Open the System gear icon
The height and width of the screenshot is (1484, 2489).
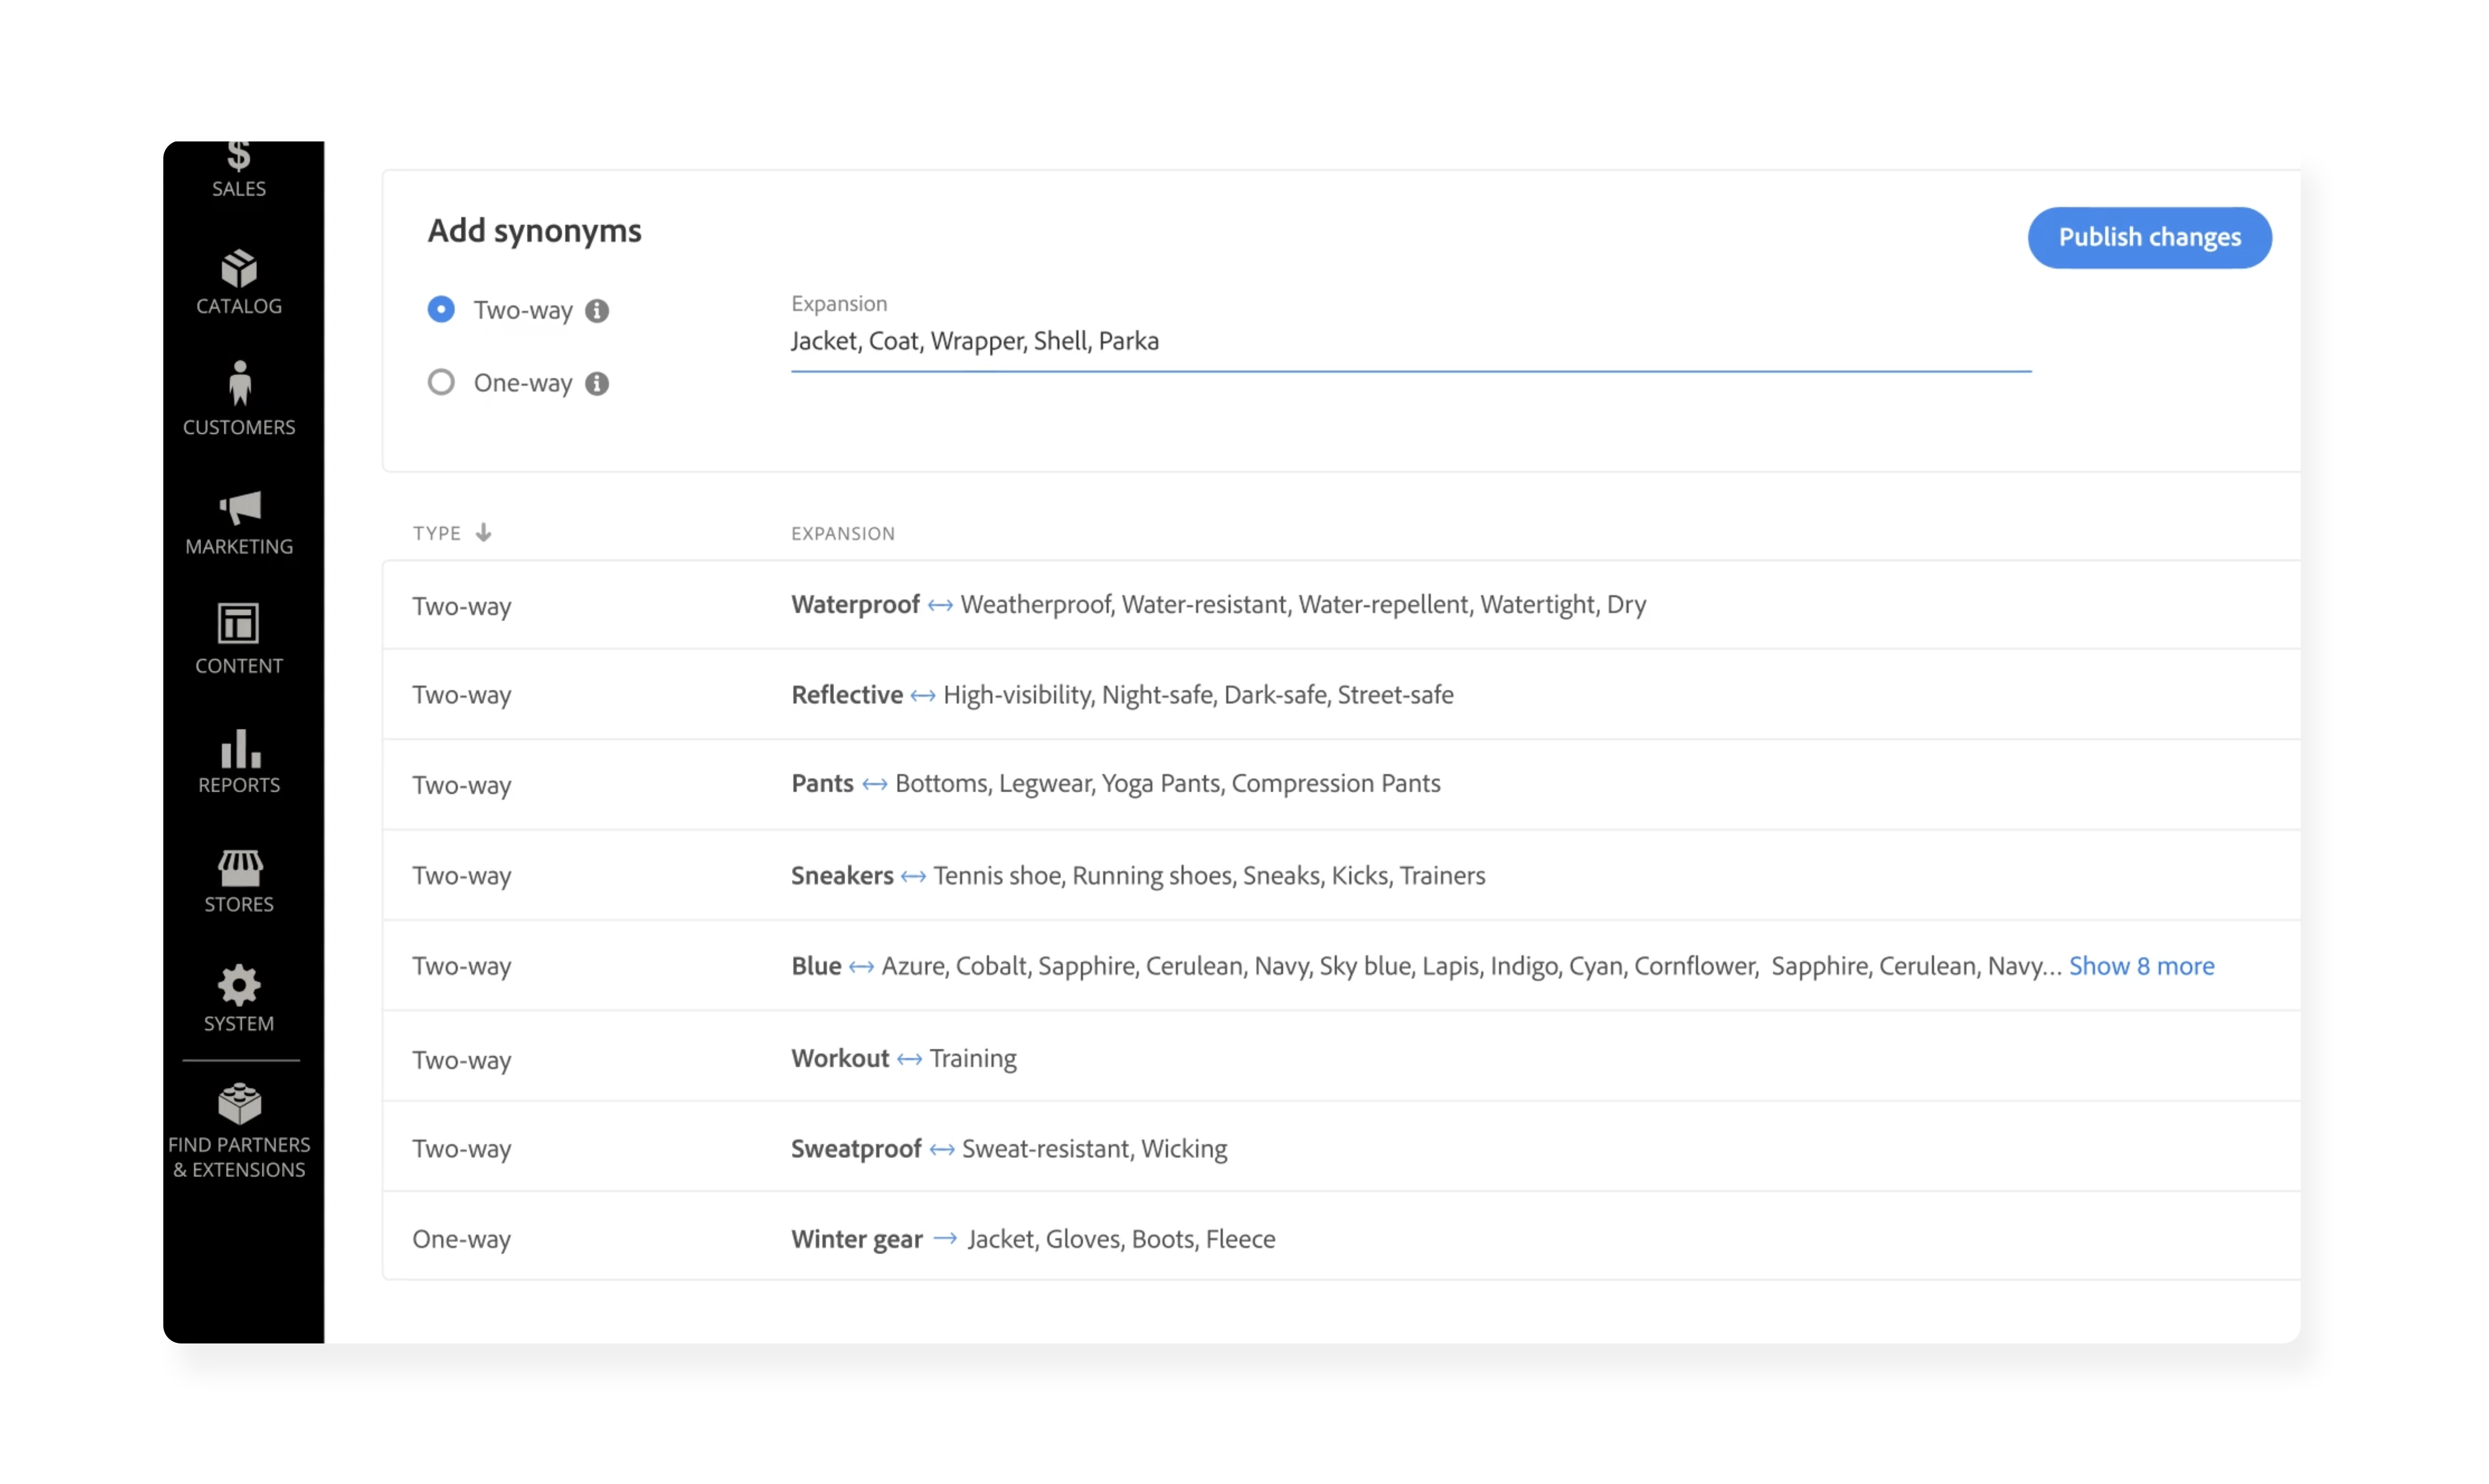(x=239, y=986)
